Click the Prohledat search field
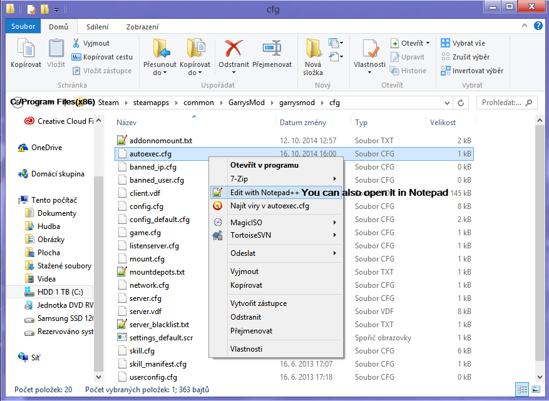549x401 pixels. tap(506, 103)
